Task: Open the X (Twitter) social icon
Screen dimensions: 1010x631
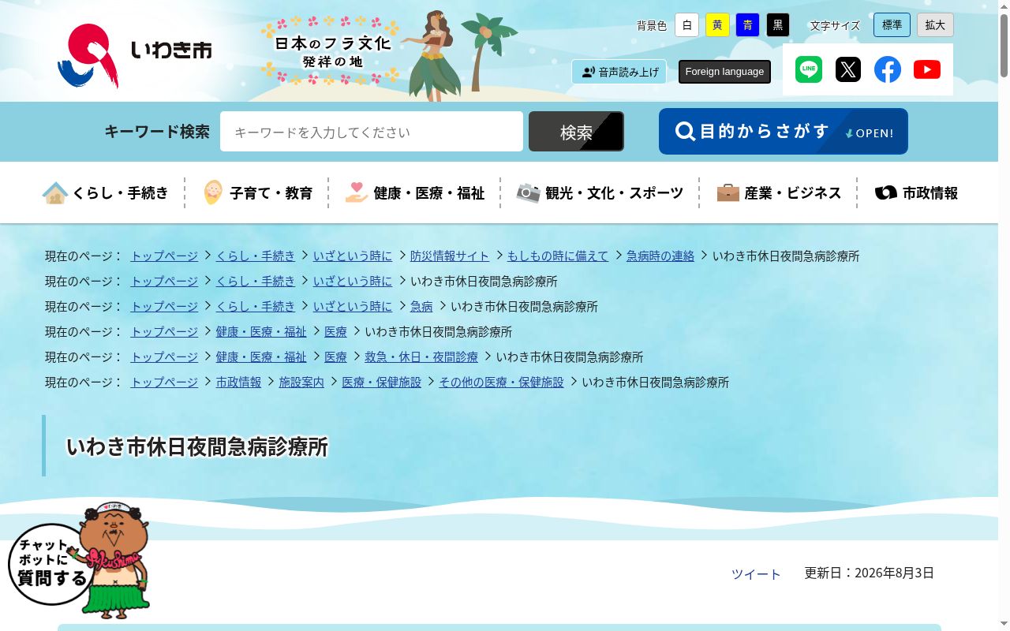Action: coord(848,69)
